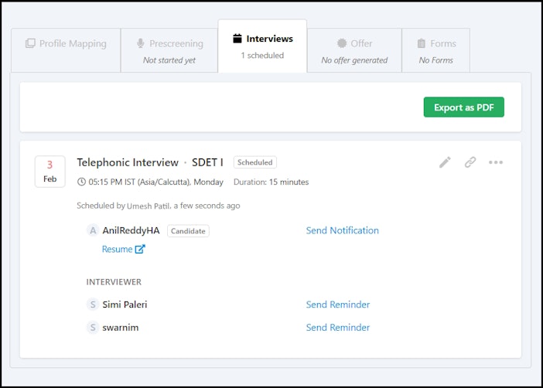Click the Offer badge icon
This screenshot has height=388, width=543.
[x=342, y=43]
